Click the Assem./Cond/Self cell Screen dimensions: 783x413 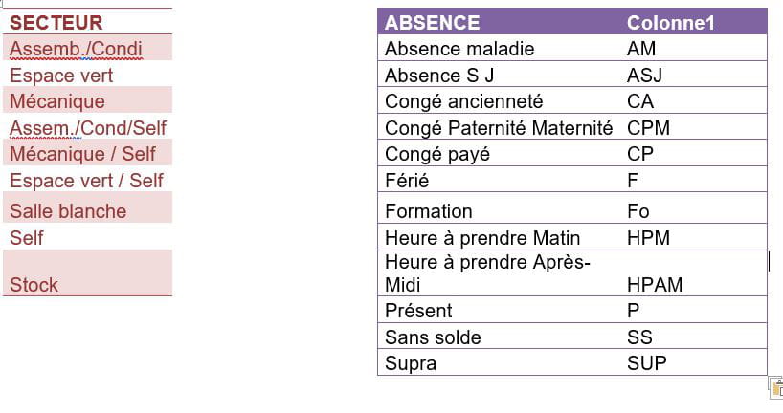87,126
